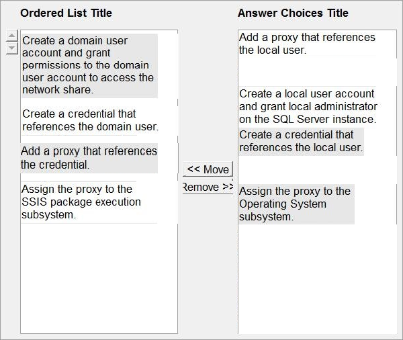The width and height of the screenshot is (403, 340).
Task: Click the move-up arrow button
Action: tap(11, 36)
